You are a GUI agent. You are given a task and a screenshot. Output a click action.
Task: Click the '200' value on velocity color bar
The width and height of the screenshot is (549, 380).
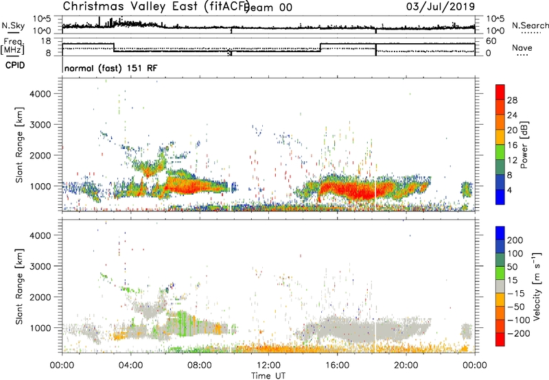pyautogui.click(x=515, y=240)
